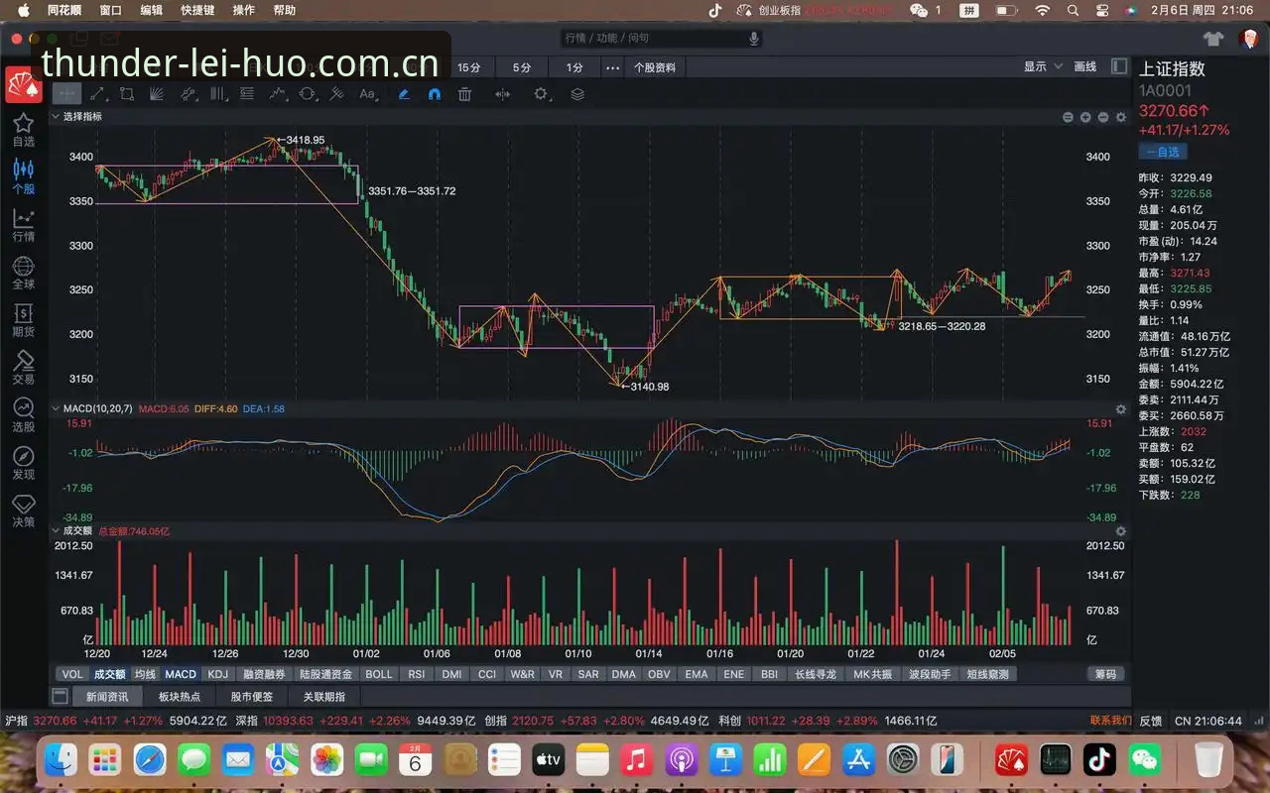The width and height of the screenshot is (1270, 793).
Task: Select the trend line drawing tool
Action: click(x=97, y=94)
